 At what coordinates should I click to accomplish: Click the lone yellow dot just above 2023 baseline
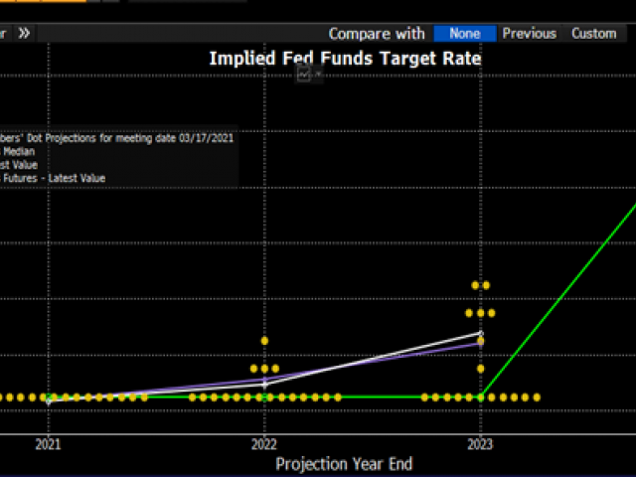[x=481, y=369]
